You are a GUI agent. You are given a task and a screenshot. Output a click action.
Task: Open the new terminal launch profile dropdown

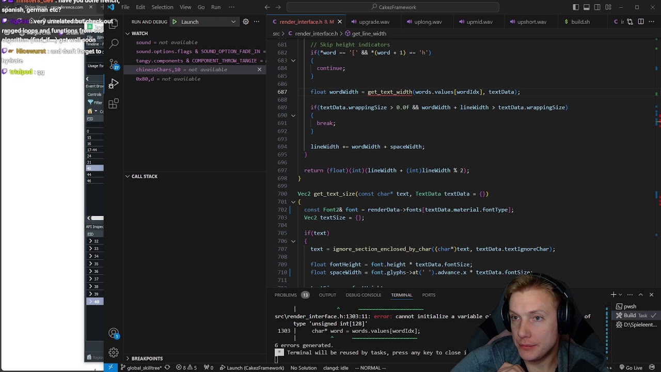[620, 295]
